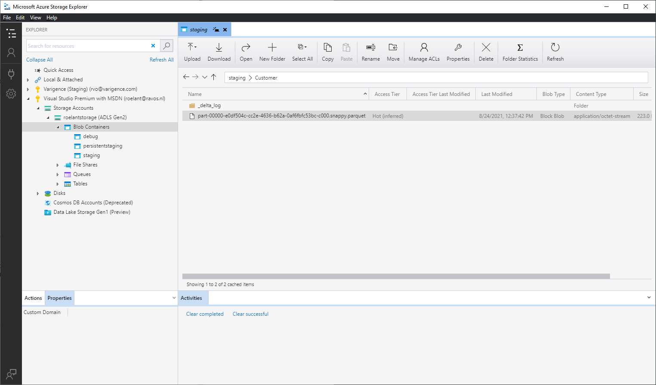Open the feedback icon at bottom-left
Image resolution: width=656 pixels, height=385 pixels.
point(11,374)
